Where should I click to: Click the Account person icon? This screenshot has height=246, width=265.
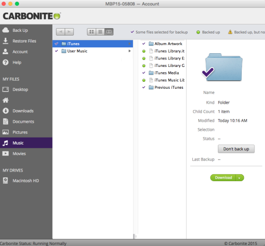pos(5,52)
